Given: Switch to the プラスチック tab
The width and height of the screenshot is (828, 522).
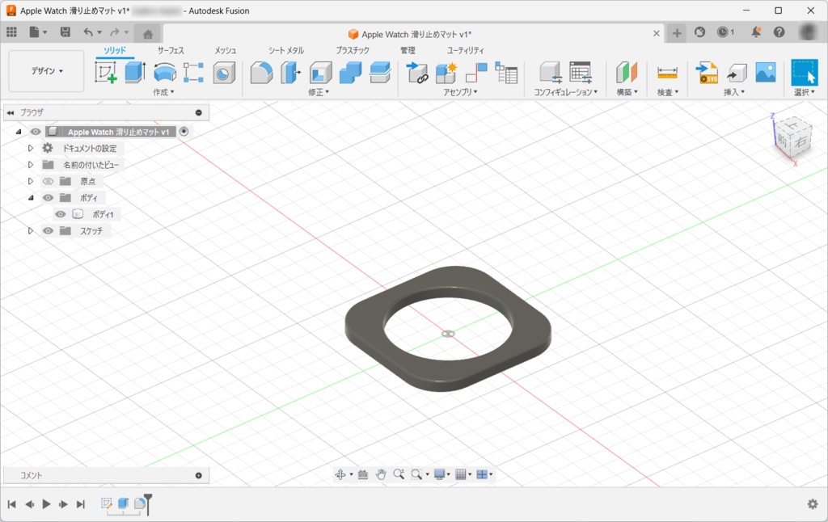Looking at the screenshot, I should tap(351, 49).
